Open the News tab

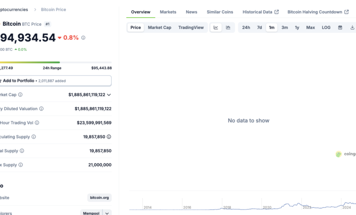pyautogui.click(x=191, y=12)
